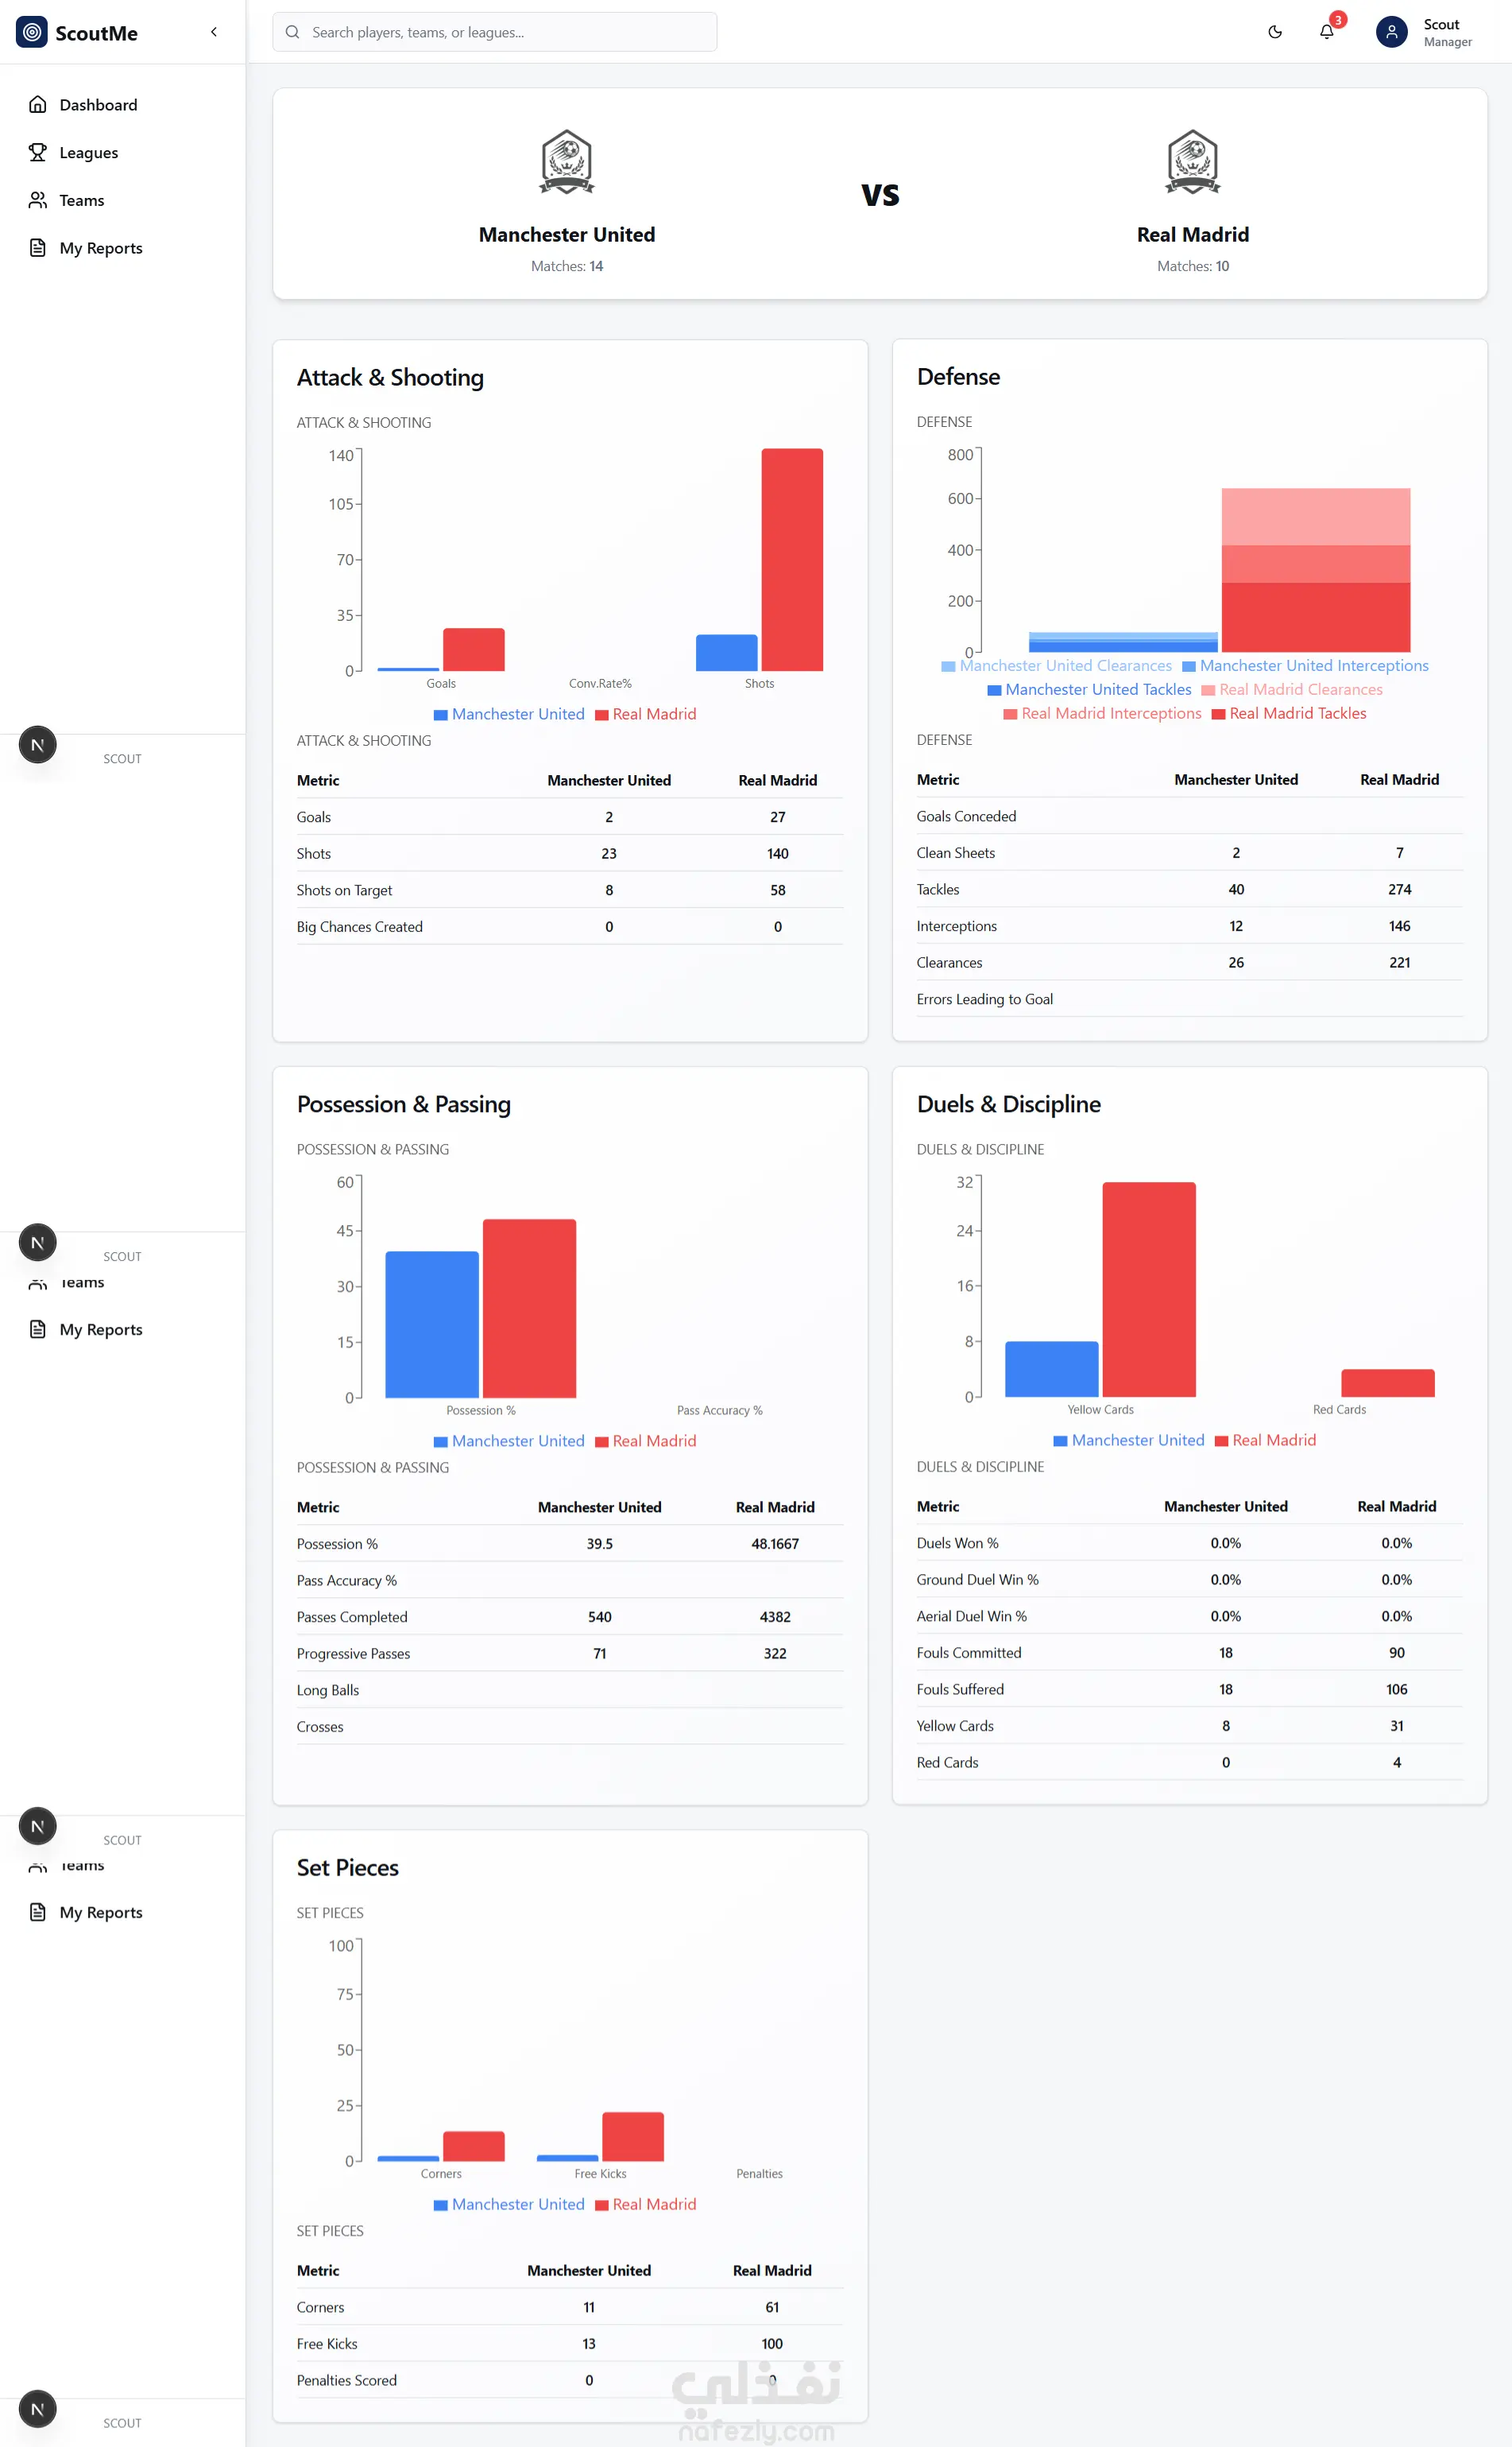Viewport: 1512px width, 2447px height.
Task: Click the Manchester United legend swatch in Set Pieces
Action: 441,2205
